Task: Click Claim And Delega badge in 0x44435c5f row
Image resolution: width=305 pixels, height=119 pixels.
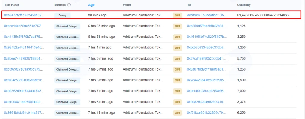Action: click(x=67, y=37)
